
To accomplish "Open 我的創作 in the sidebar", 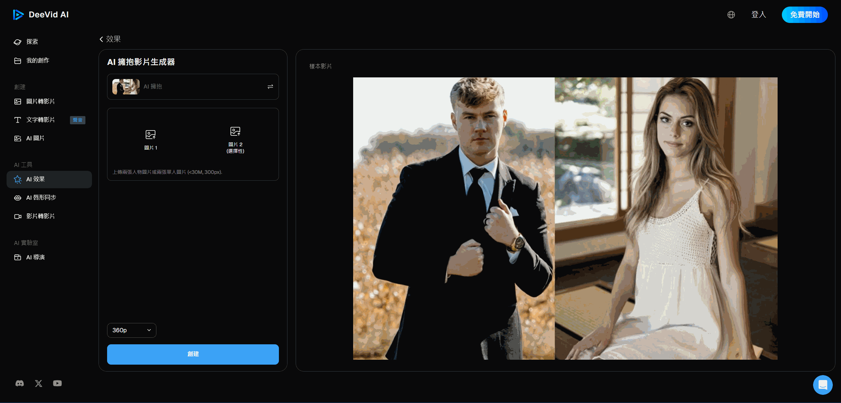I will pyautogui.click(x=49, y=60).
